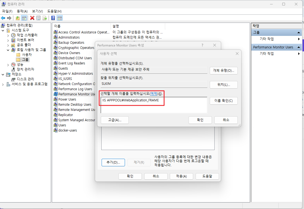Click the red X Delete icon
The image size is (304, 209).
[32, 18]
